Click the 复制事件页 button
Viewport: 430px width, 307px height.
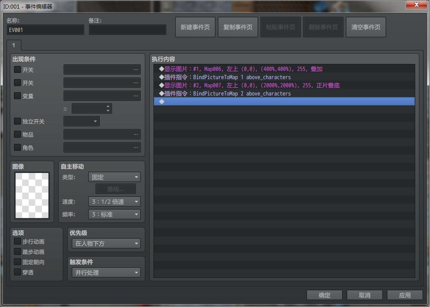tap(238, 27)
